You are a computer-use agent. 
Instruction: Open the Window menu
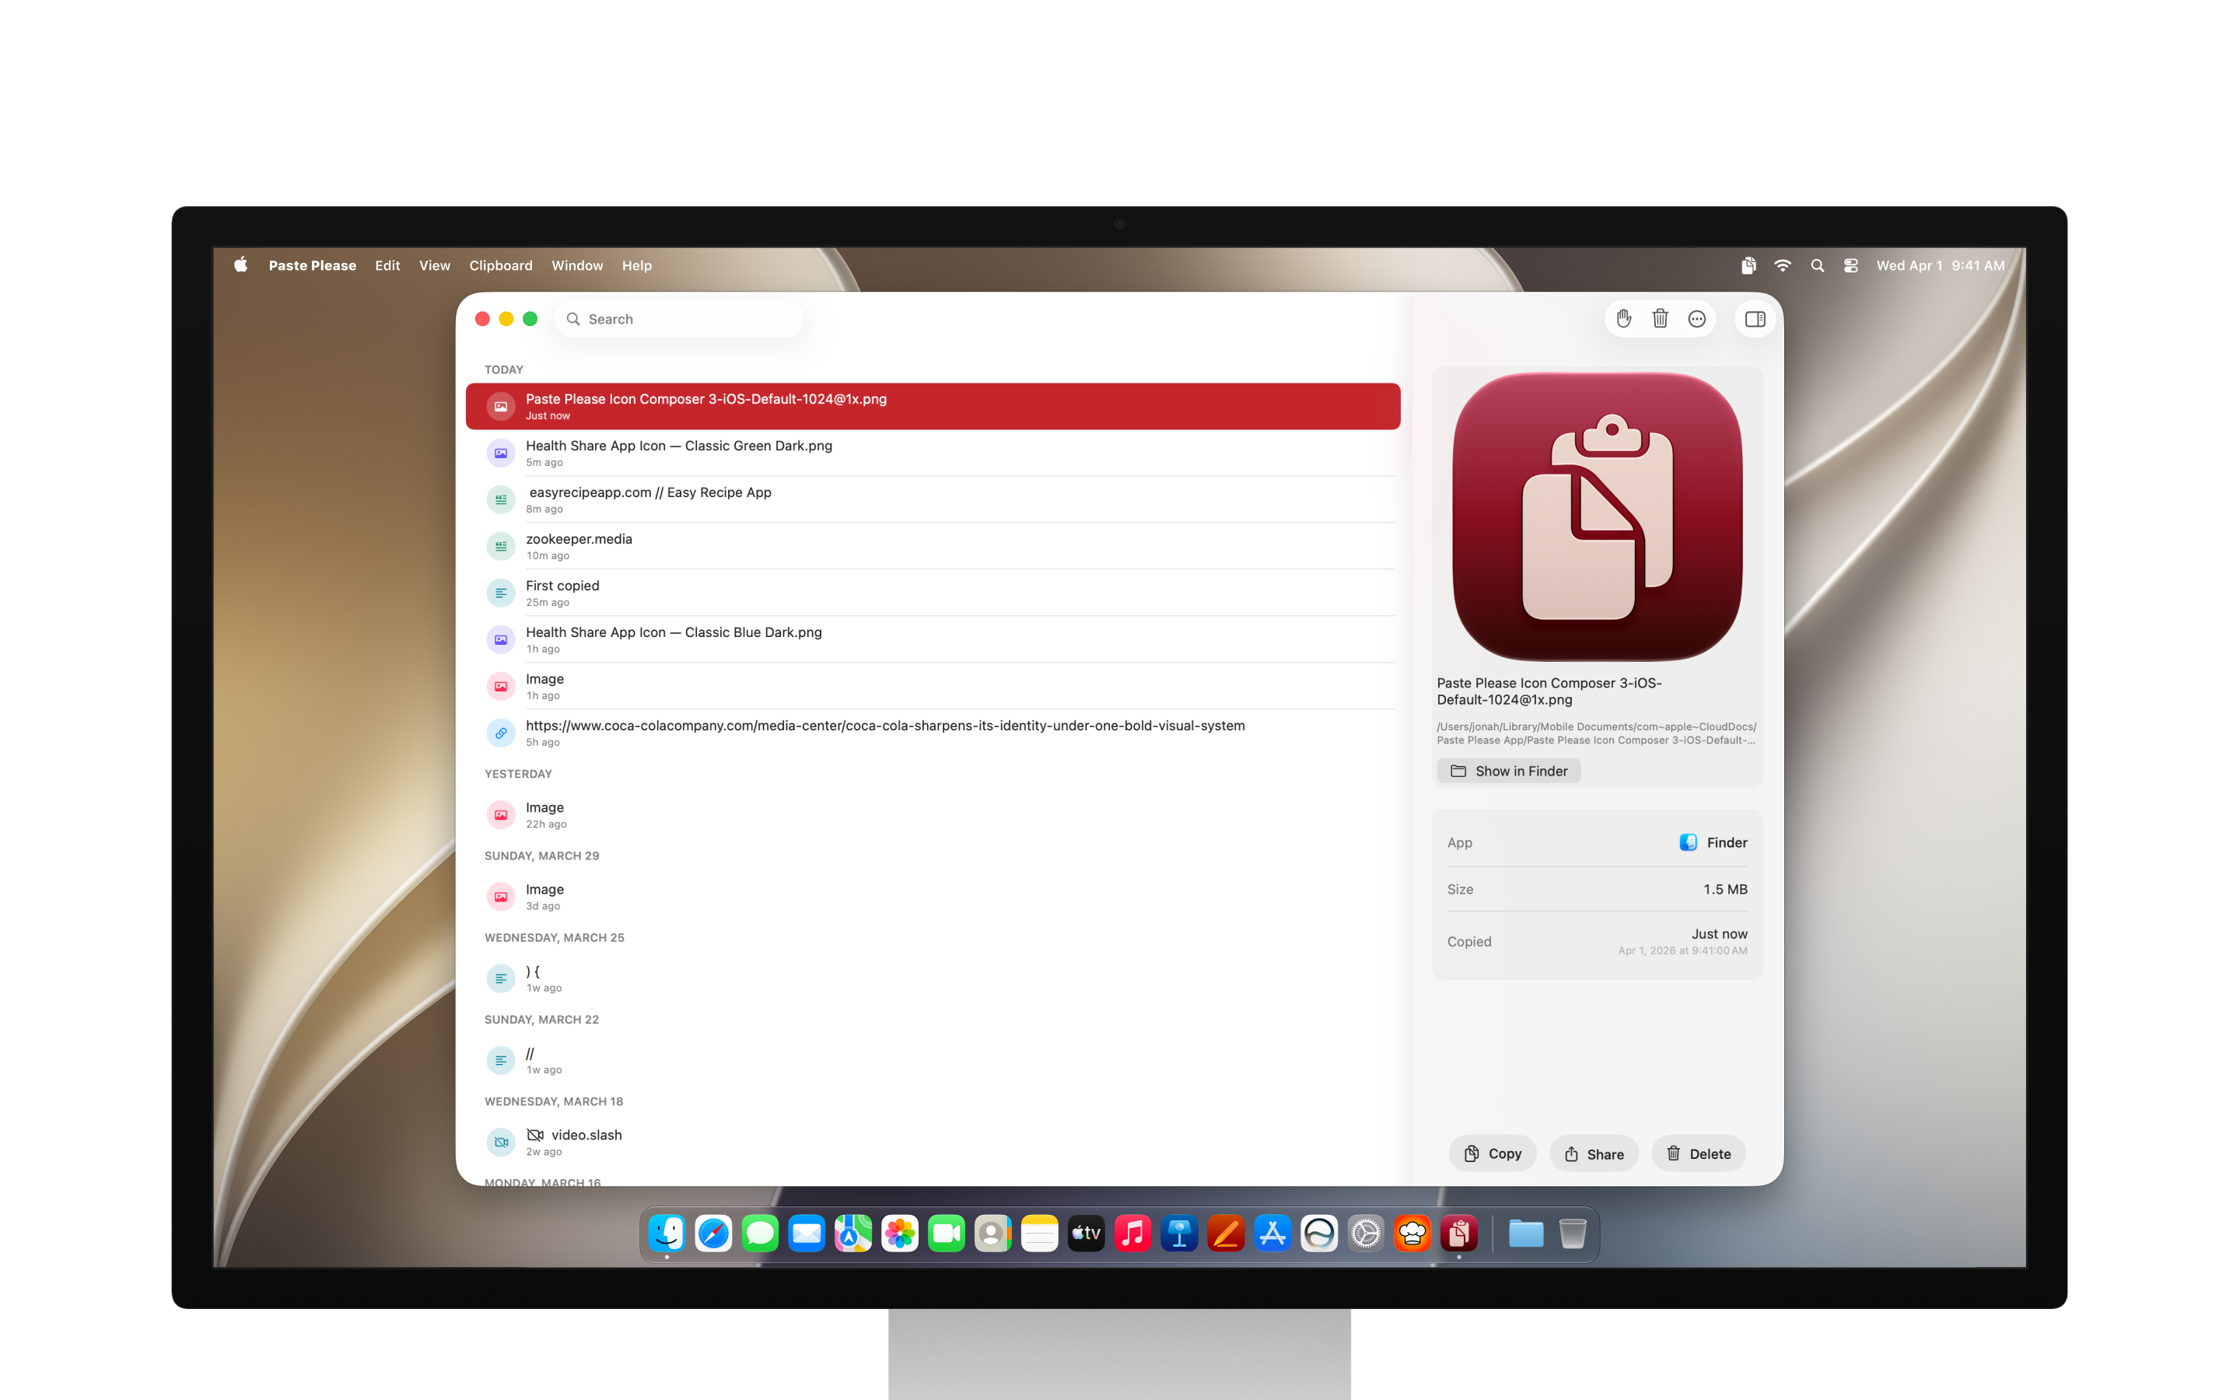(576, 266)
